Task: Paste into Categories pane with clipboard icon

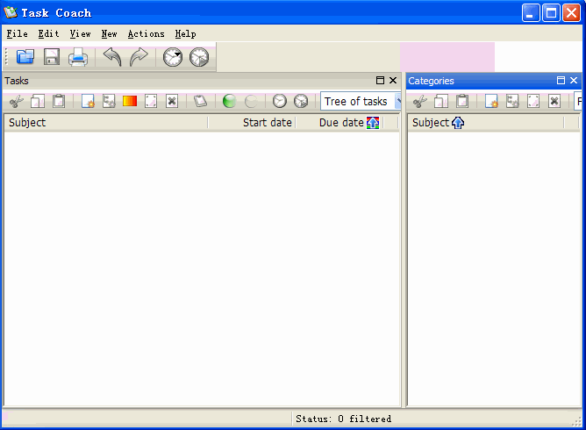Action: (x=462, y=101)
